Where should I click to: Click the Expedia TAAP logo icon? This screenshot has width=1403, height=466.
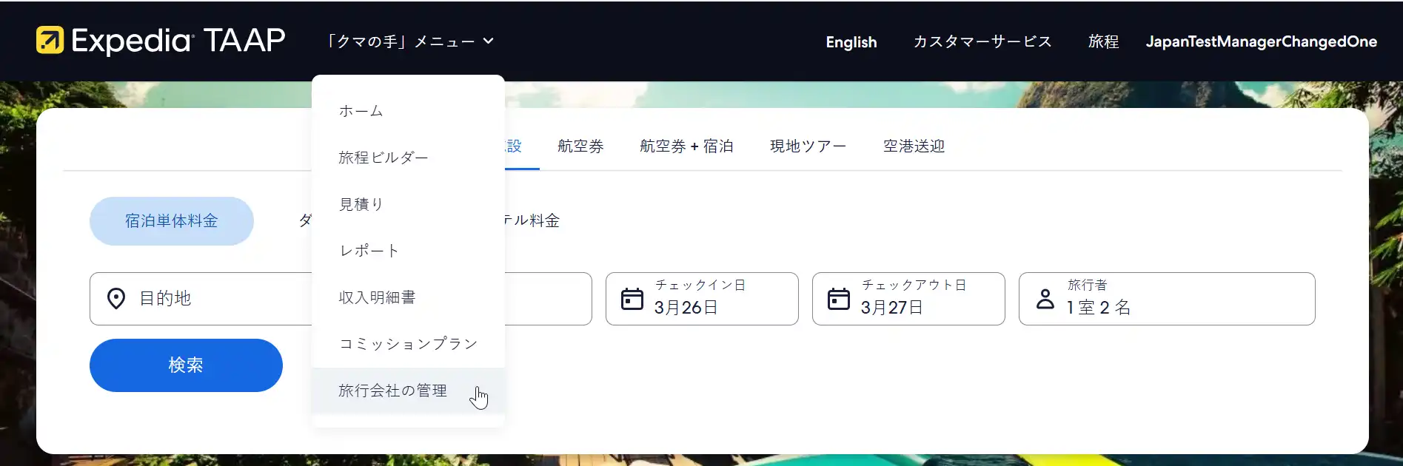point(50,41)
